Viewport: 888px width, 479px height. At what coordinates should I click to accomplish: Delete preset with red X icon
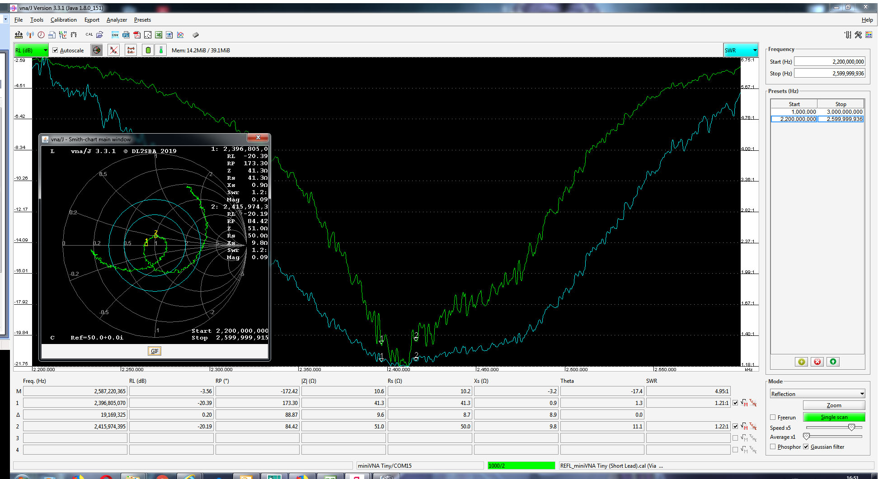[x=817, y=362]
